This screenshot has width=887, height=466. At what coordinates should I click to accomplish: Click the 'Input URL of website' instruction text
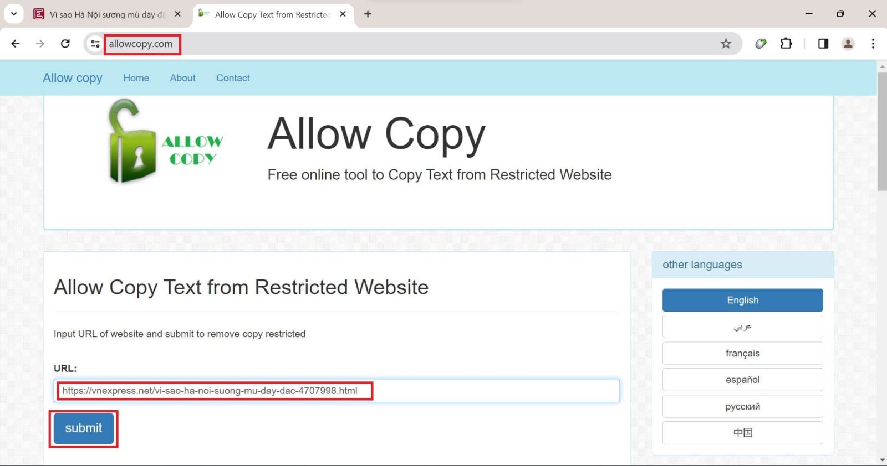[180, 334]
